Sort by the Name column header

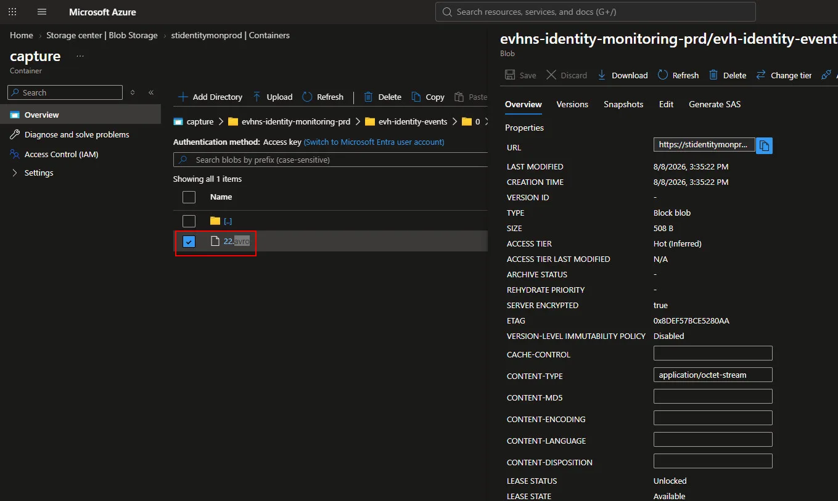(x=221, y=197)
